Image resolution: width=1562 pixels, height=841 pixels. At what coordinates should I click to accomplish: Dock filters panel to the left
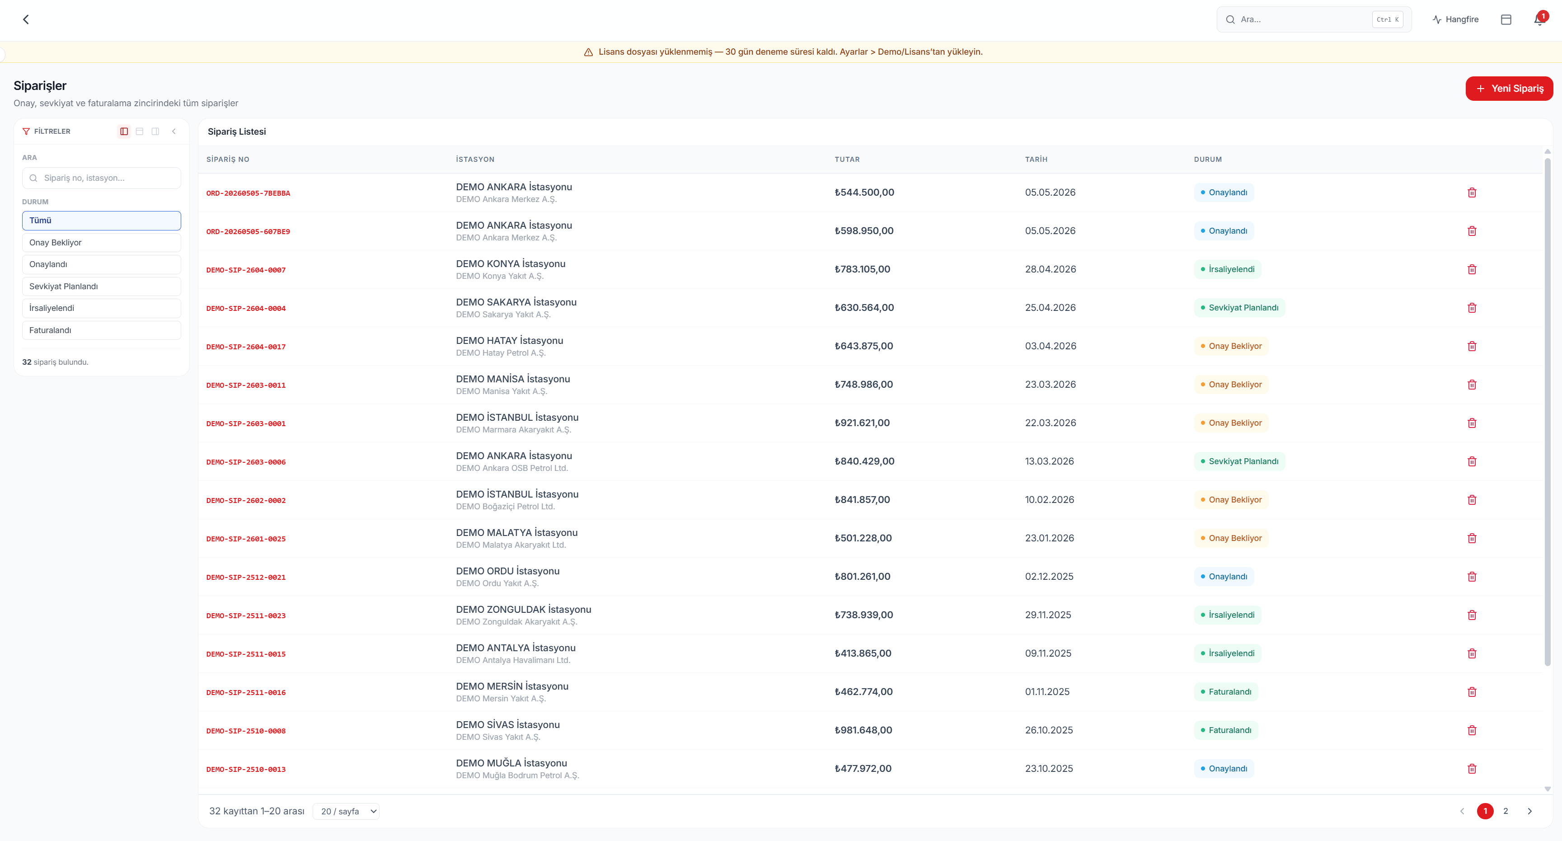point(124,132)
